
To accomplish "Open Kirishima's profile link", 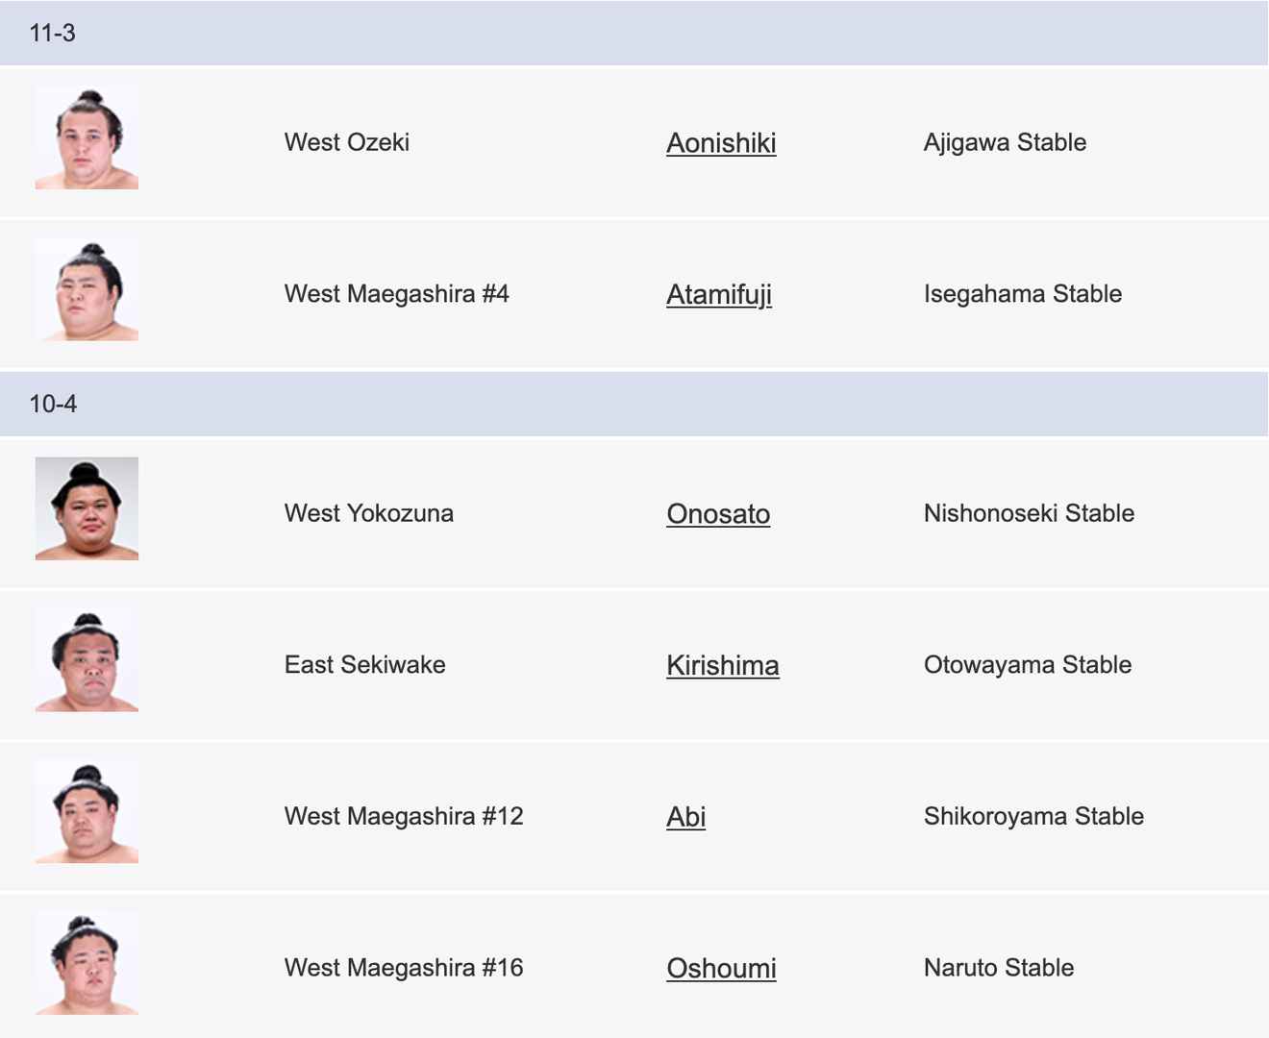I will 722,665.
